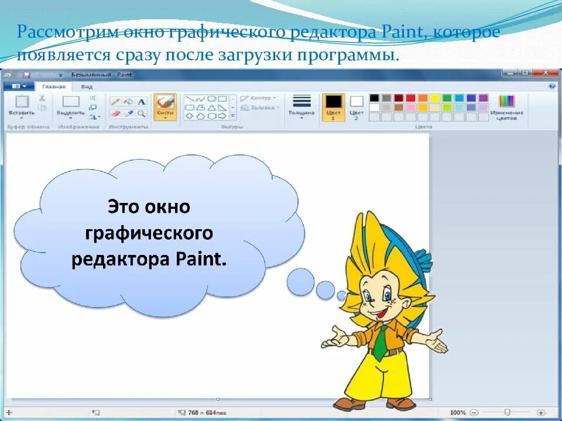Image resolution: width=562 pixels, height=421 pixels.
Task: Select the Fill with color bucket tool
Action: coord(128,102)
